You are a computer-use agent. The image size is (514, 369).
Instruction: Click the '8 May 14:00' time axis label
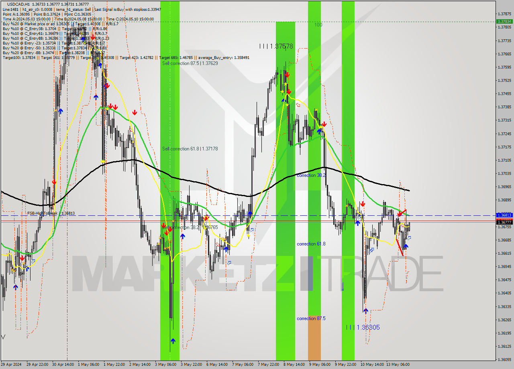coord(295,365)
